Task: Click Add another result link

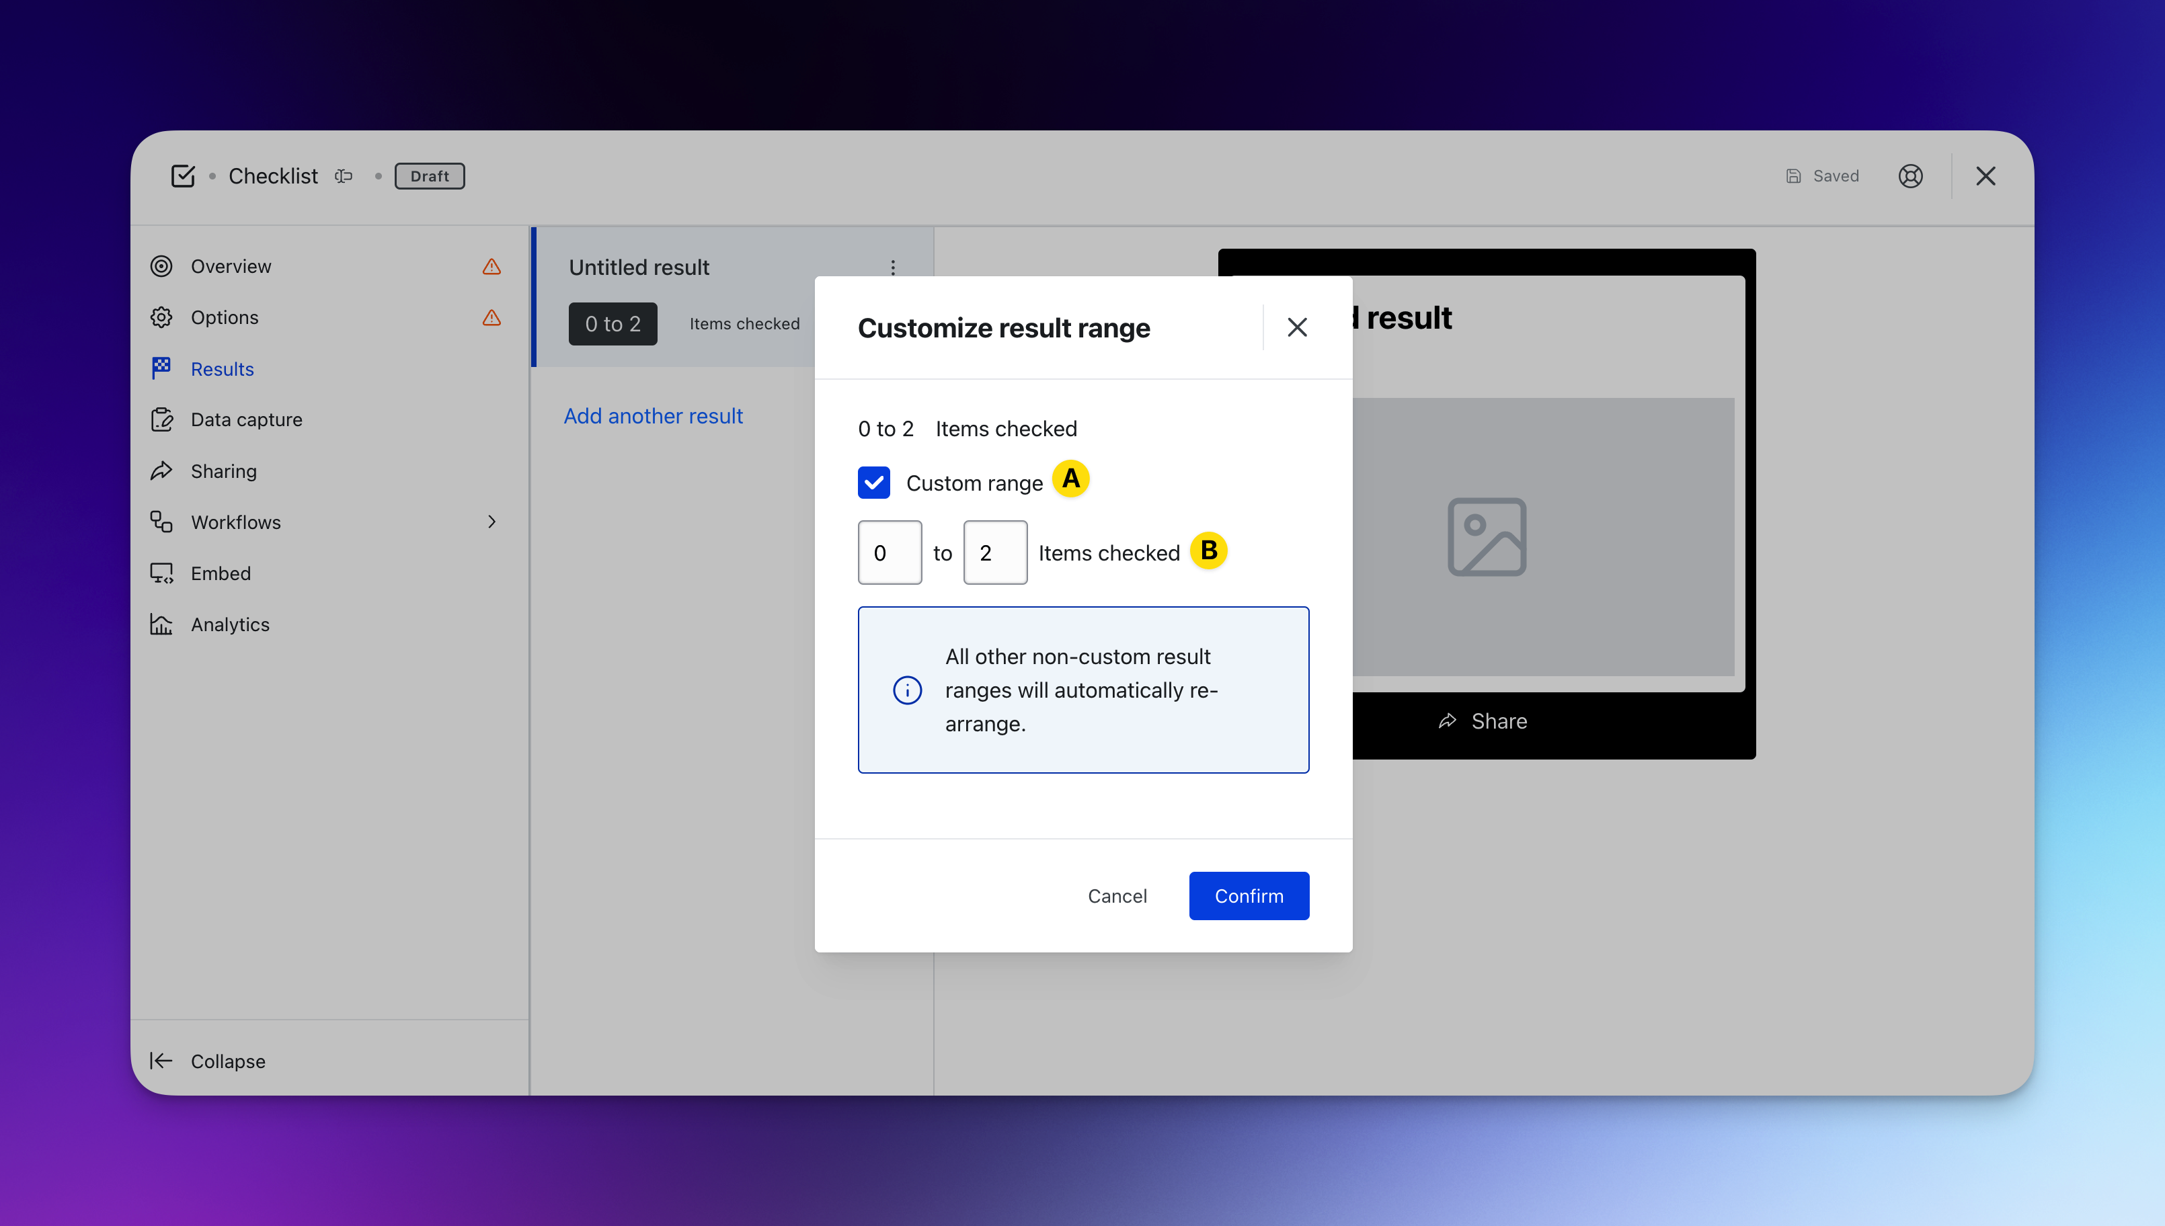Action: (653, 416)
